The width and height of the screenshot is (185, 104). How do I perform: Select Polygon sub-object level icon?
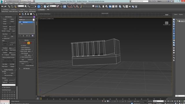coord(29,43)
